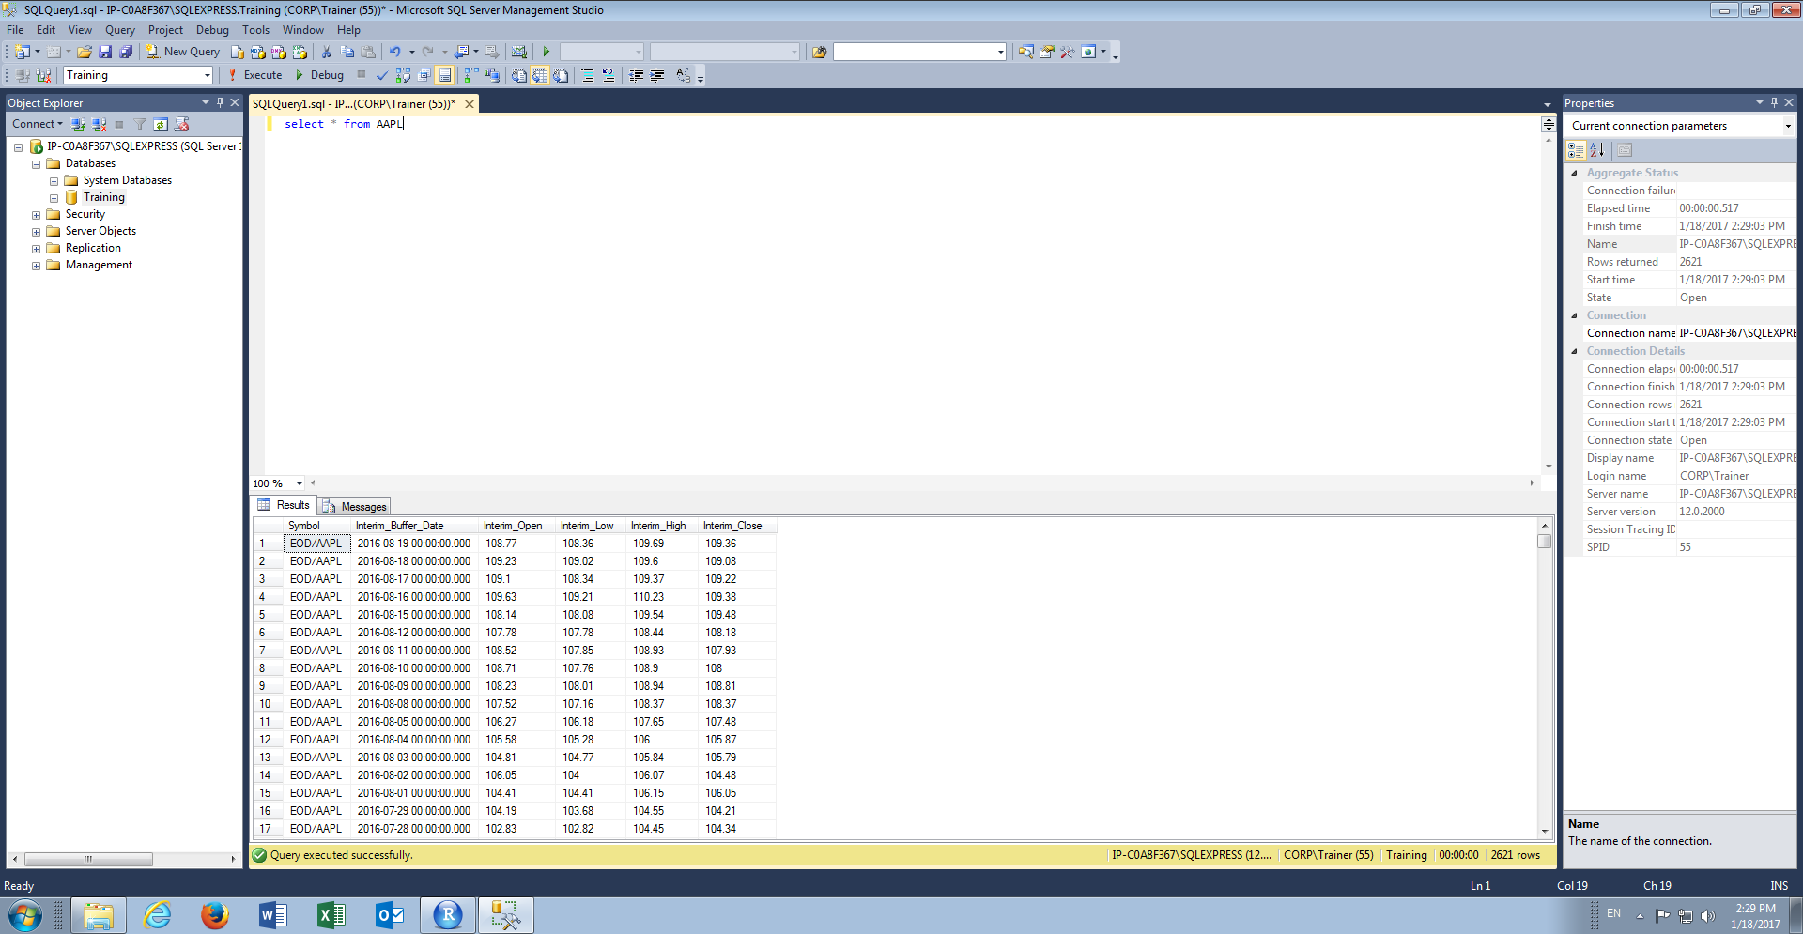Click the Copy icon in the toolbar
The height and width of the screenshot is (934, 1803).
click(347, 52)
